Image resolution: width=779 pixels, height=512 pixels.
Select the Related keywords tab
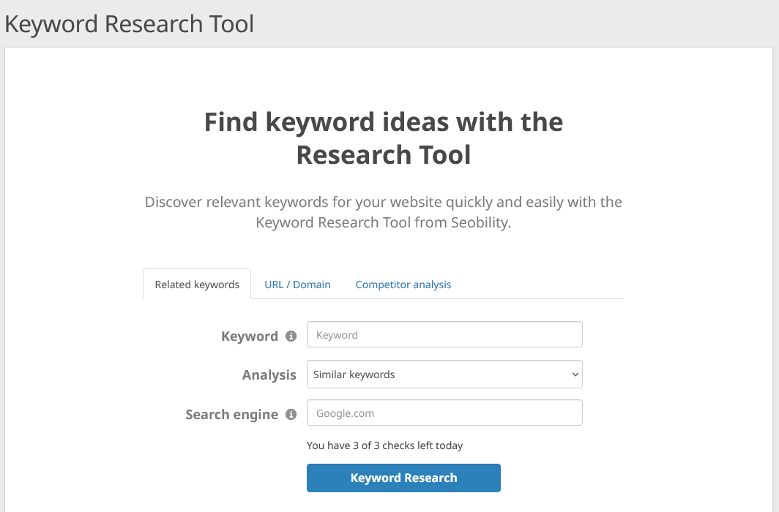point(196,284)
